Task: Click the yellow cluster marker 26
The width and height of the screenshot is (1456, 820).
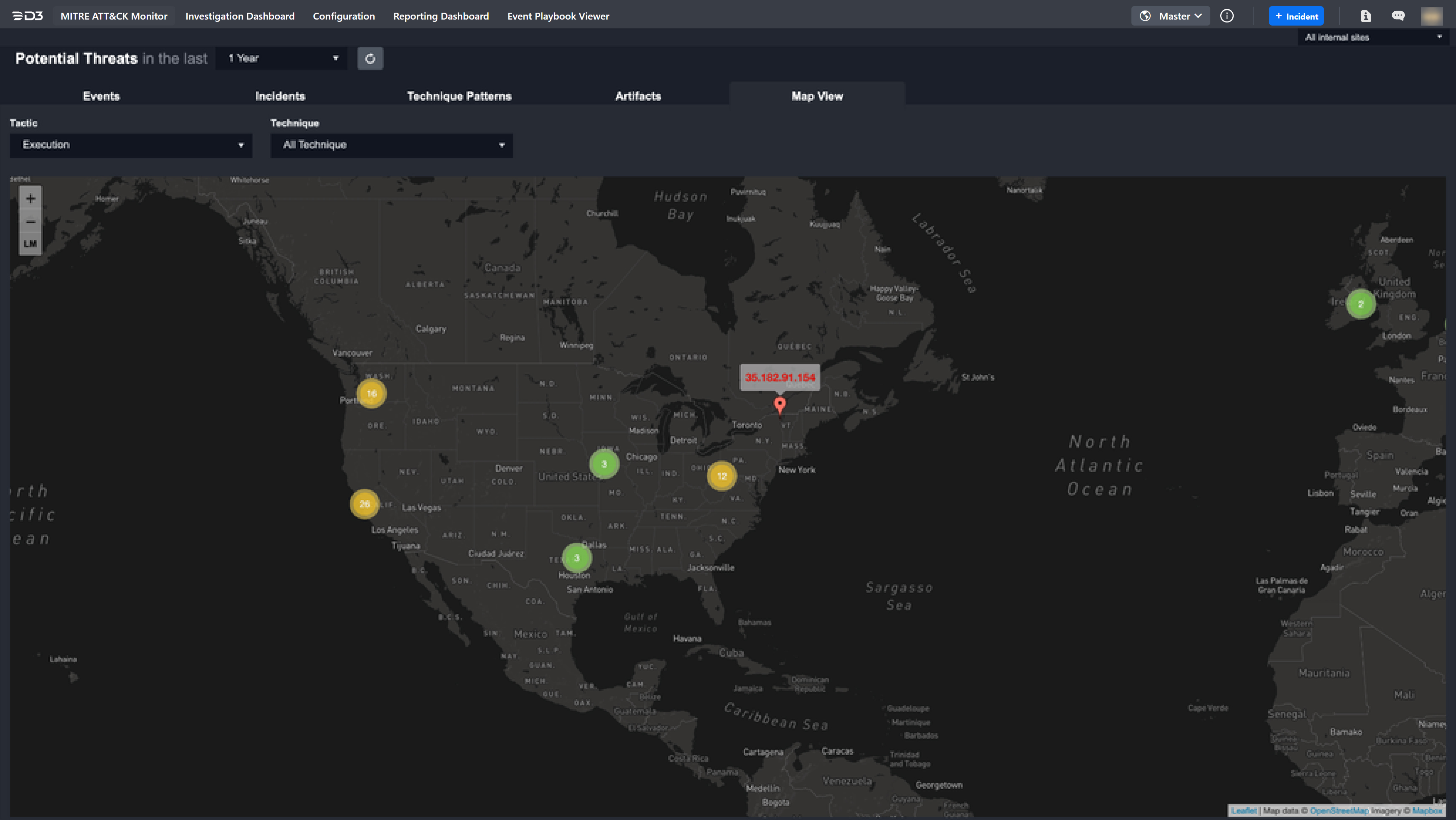Action: tap(364, 503)
